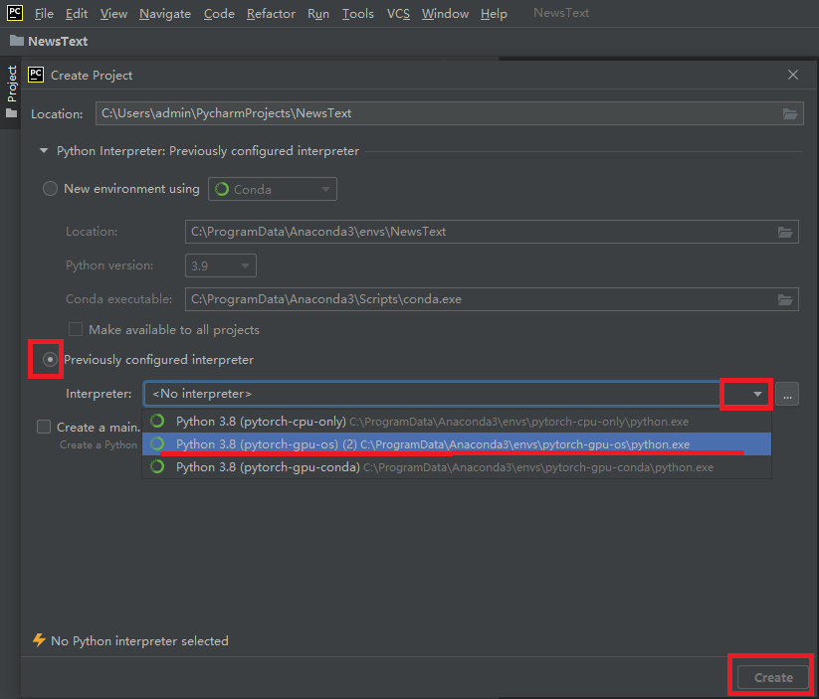The image size is (819, 699).
Task: Open the Python version 3.9 dropdown
Action: click(x=220, y=265)
